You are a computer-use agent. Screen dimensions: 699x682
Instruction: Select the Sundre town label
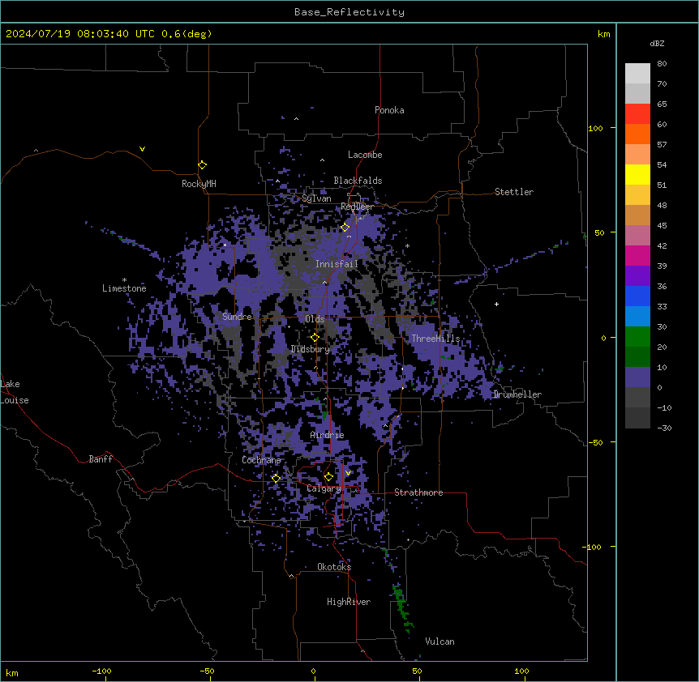pos(237,317)
